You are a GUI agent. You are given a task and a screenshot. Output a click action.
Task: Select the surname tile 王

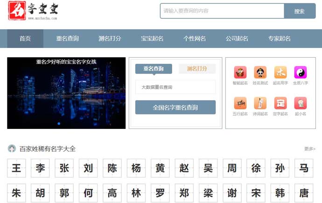tap(16, 168)
